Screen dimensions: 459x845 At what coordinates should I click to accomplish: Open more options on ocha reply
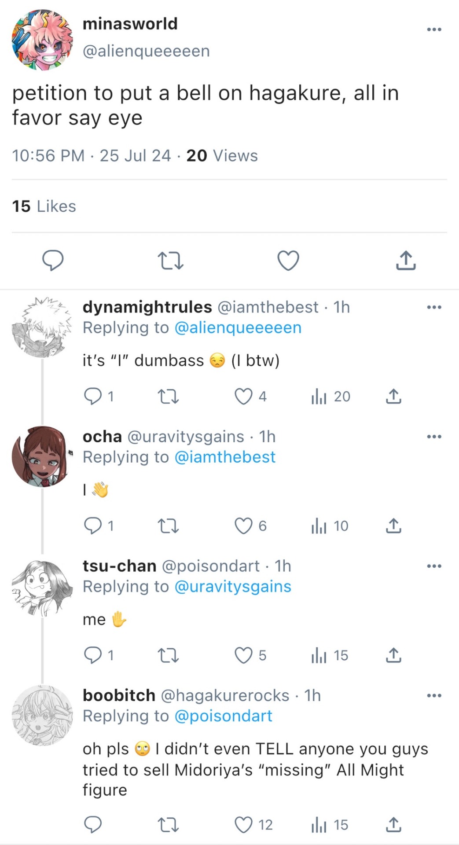coord(434,437)
